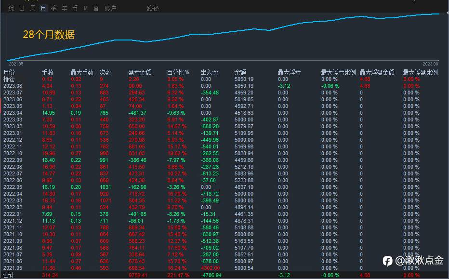This screenshot has width=449, height=279.
Task: Click the equity curve line chart
Action: click(224, 37)
